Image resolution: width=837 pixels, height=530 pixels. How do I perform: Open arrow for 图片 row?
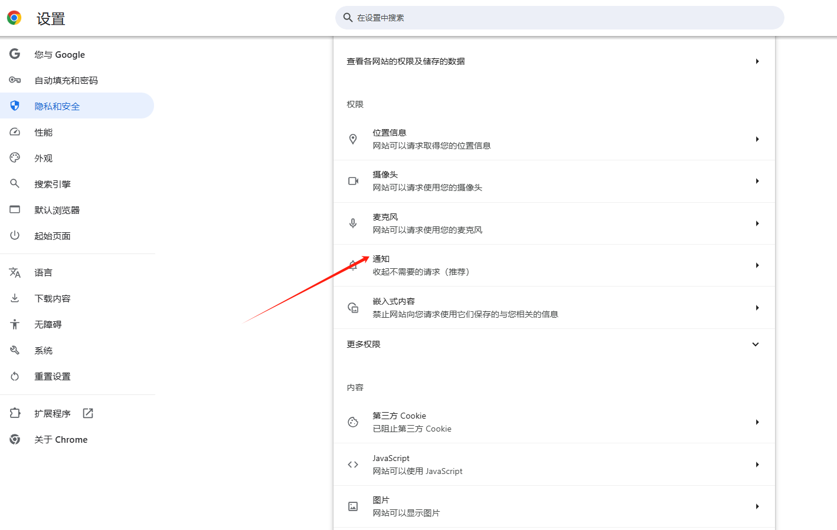(757, 506)
